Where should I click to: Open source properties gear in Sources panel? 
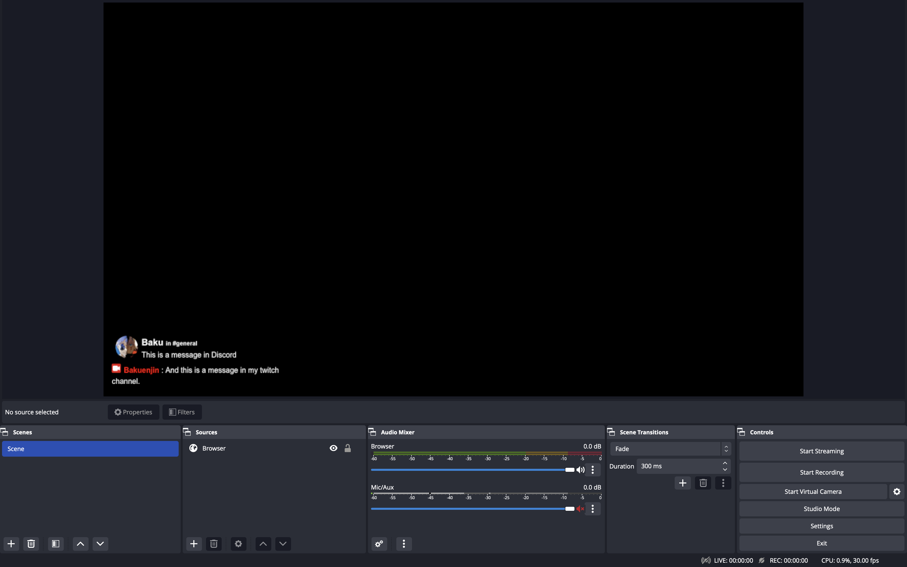click(238, 544)
